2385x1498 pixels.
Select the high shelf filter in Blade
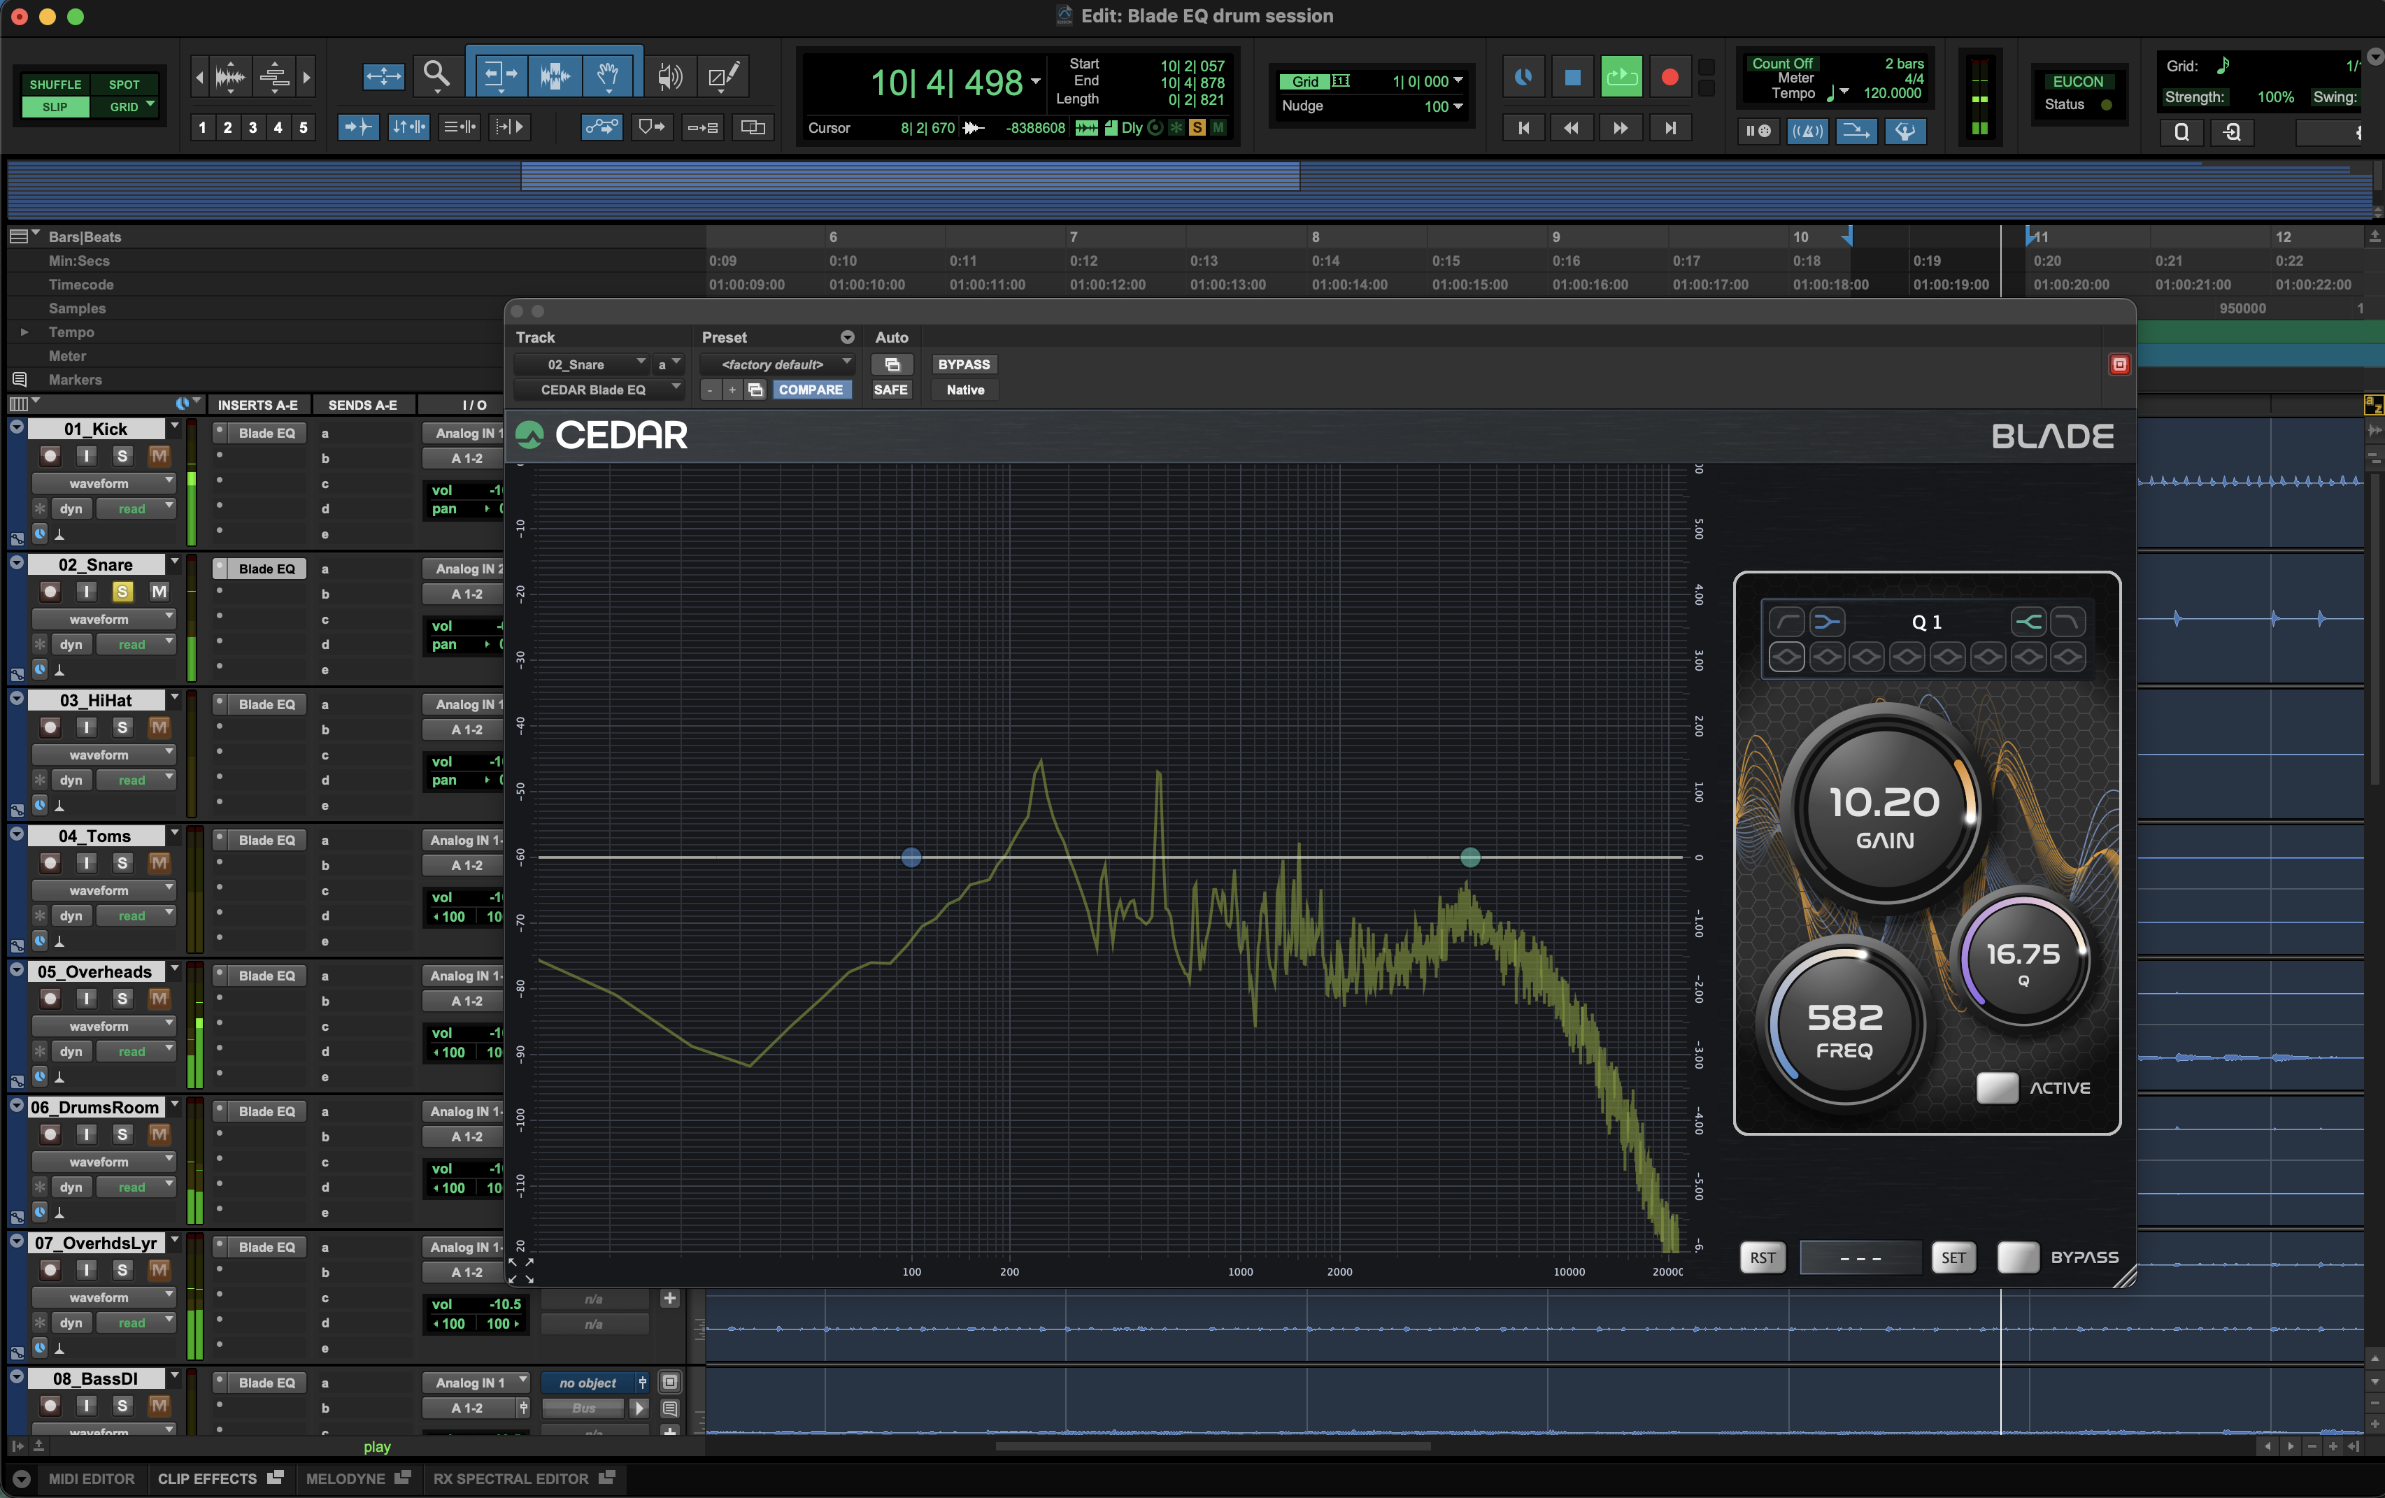tap(2028, 622)
